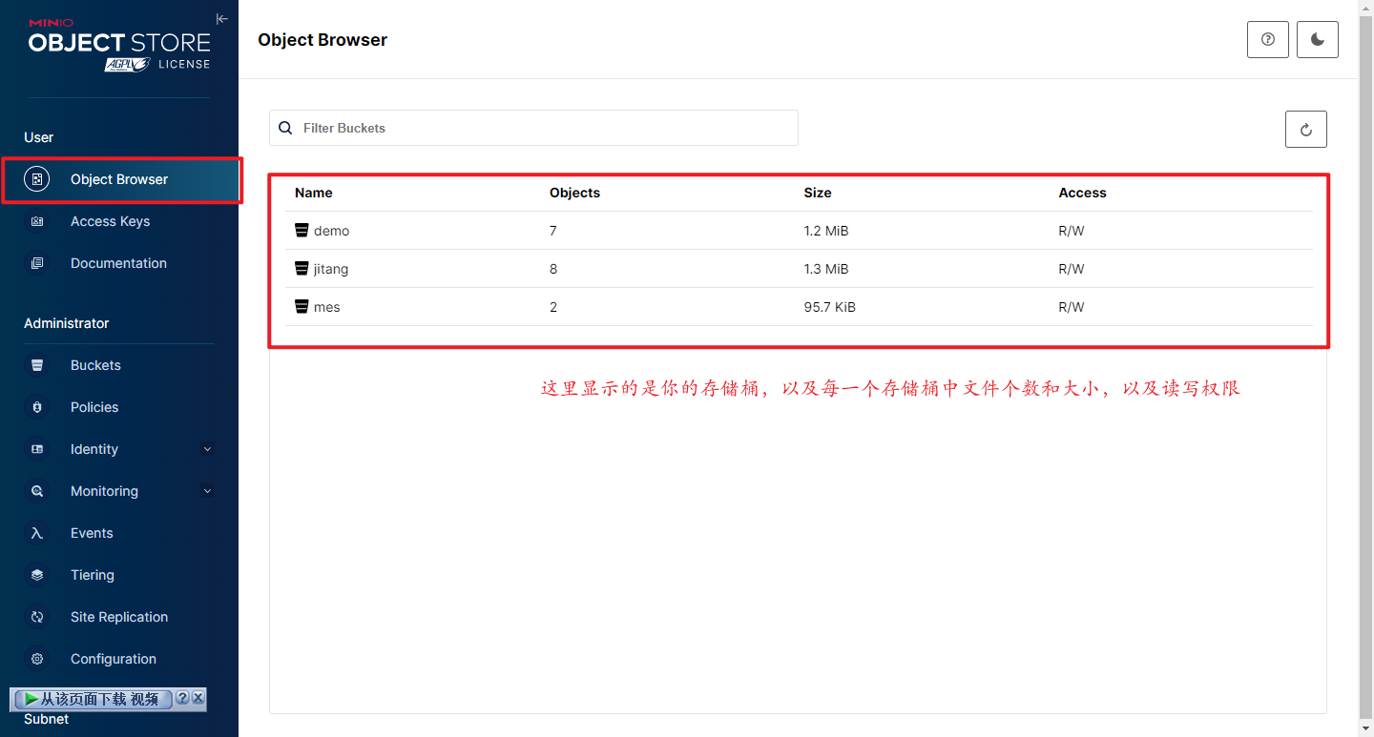Click the Configuration gear icon
The image size is (1374, 737).
pyautogui.click(x=37, y=659)
